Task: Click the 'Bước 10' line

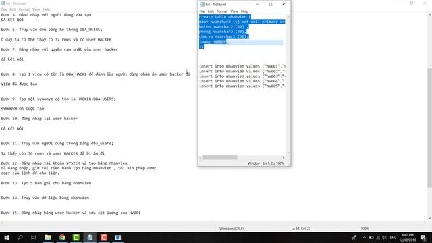Action: click(39, 119)
